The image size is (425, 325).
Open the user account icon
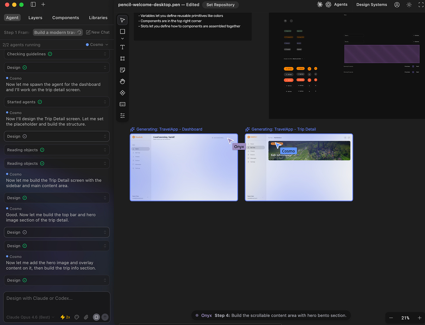coord(397,4)
